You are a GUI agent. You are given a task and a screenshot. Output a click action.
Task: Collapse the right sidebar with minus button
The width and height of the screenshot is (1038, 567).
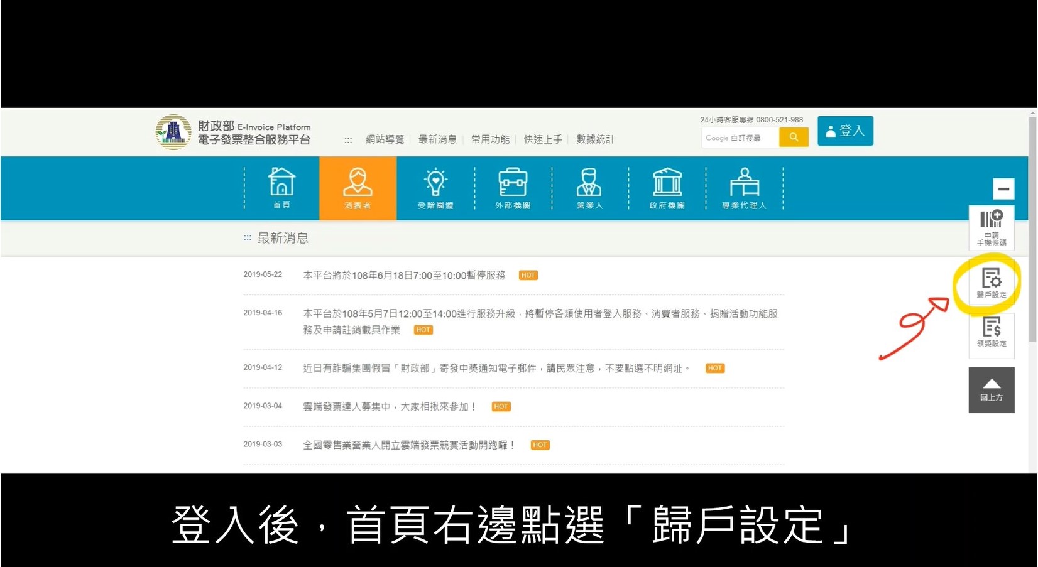[x=1003, y=188]
